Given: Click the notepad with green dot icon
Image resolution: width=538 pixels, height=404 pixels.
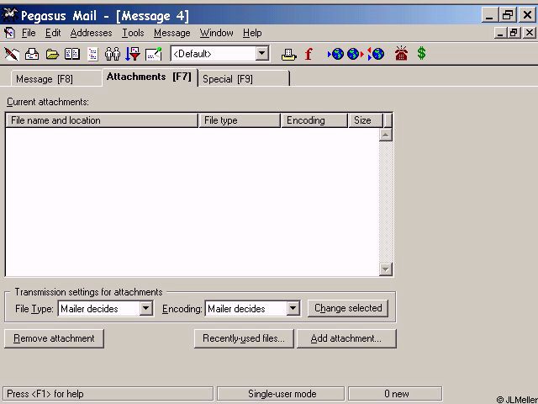Looking at the screenshot, I should coord(153,54).
